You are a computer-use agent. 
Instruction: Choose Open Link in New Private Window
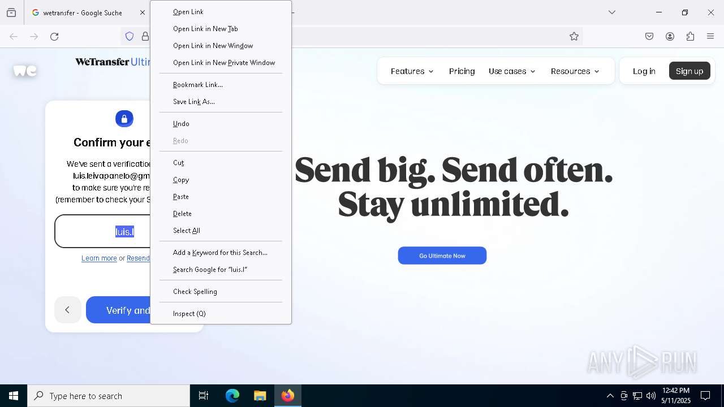pyautogui.click(x=221, y=63)
